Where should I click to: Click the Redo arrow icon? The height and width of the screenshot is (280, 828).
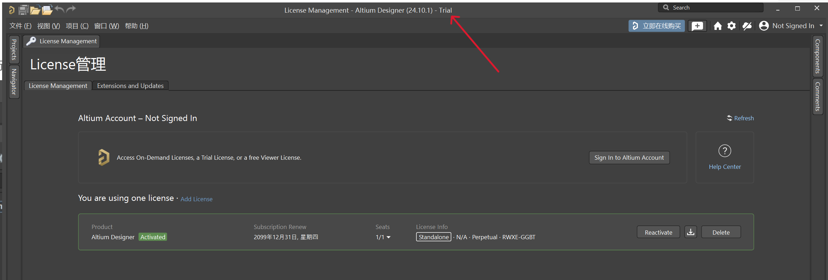71,9
